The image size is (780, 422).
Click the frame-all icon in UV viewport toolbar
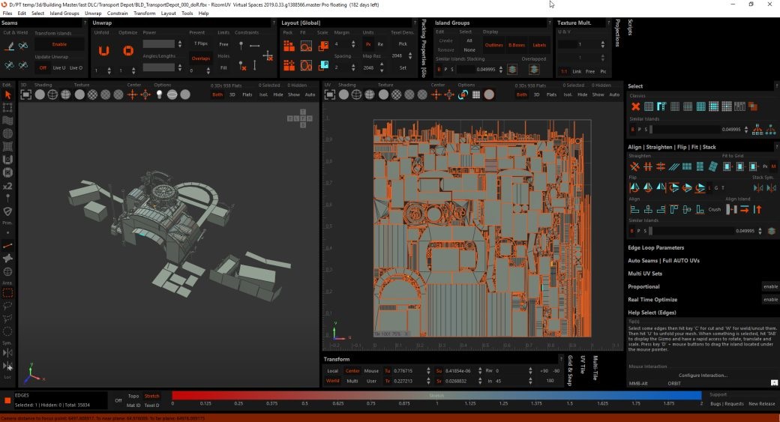click(x=330, y=94)
